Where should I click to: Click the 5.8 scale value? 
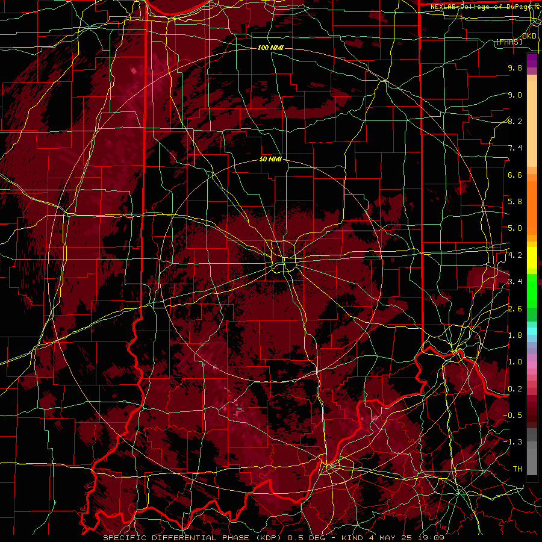(515, 202)
